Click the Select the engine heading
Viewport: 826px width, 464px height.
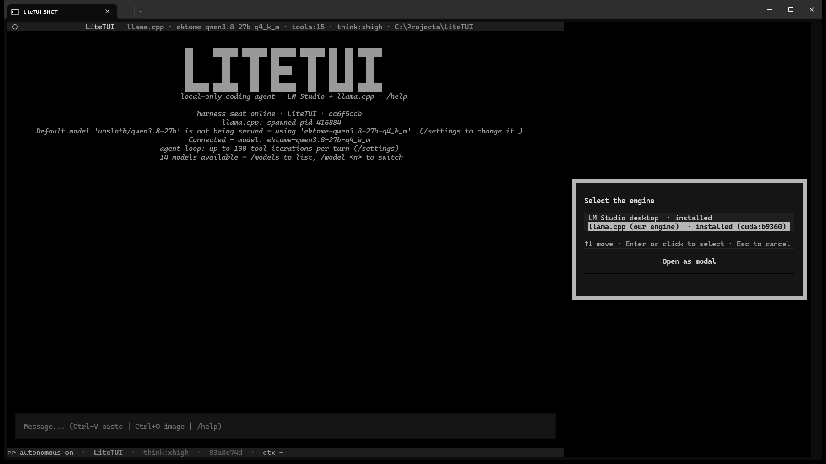coord(619,201)
